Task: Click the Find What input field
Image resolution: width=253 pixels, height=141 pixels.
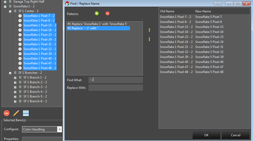Action: [x=115, y=80]
